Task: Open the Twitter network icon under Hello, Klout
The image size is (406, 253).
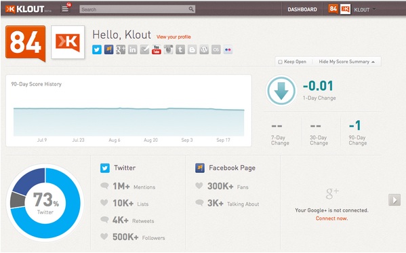Action: tap(97, 50)
